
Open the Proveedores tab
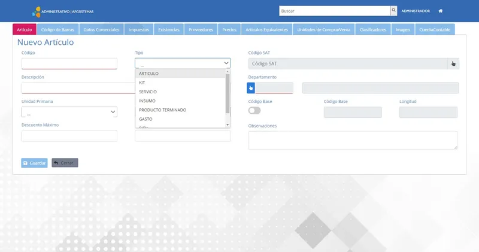click(201, 29)
